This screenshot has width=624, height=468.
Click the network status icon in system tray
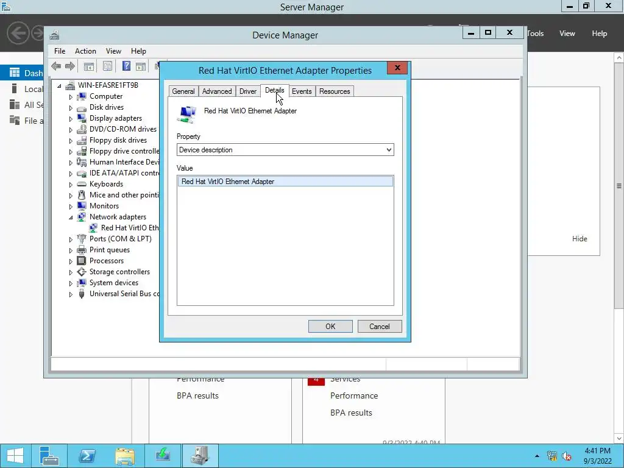[x=551, y=456]
